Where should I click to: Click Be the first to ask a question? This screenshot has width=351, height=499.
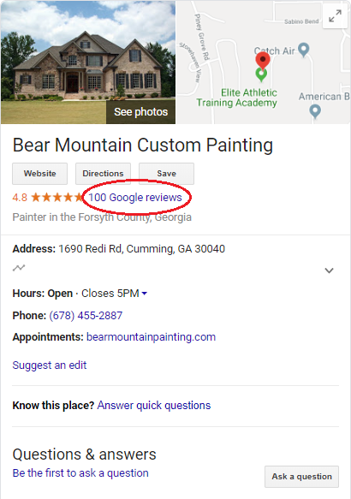click(x=80, y=473)
